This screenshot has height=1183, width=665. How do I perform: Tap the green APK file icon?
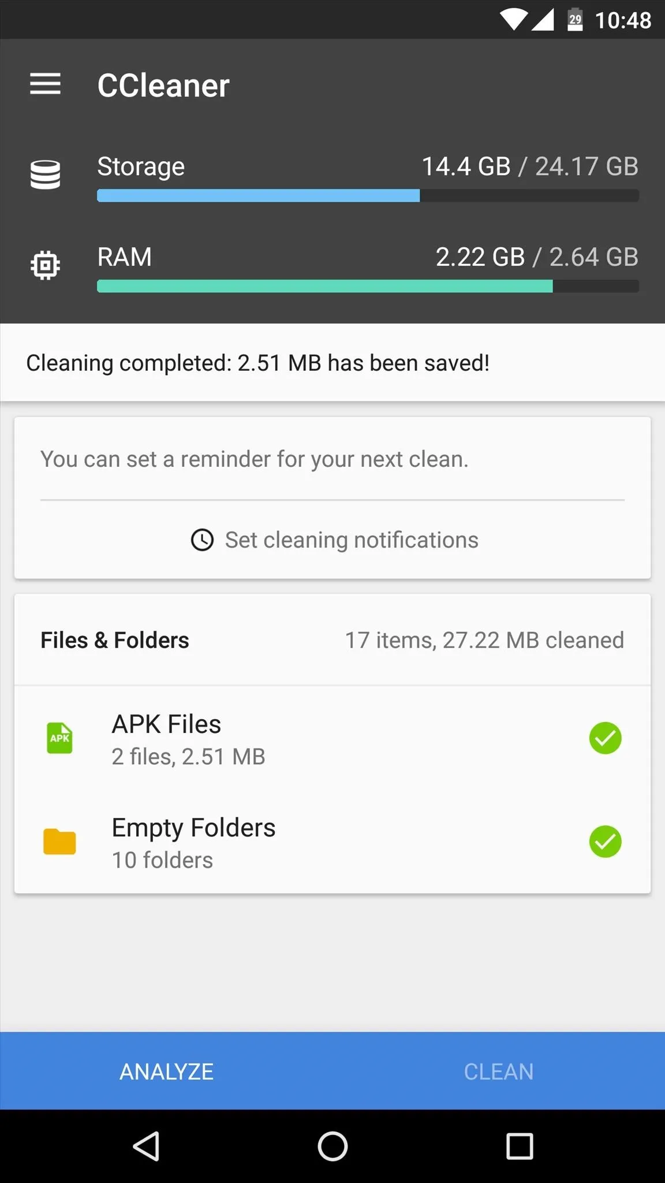[59, 738]
